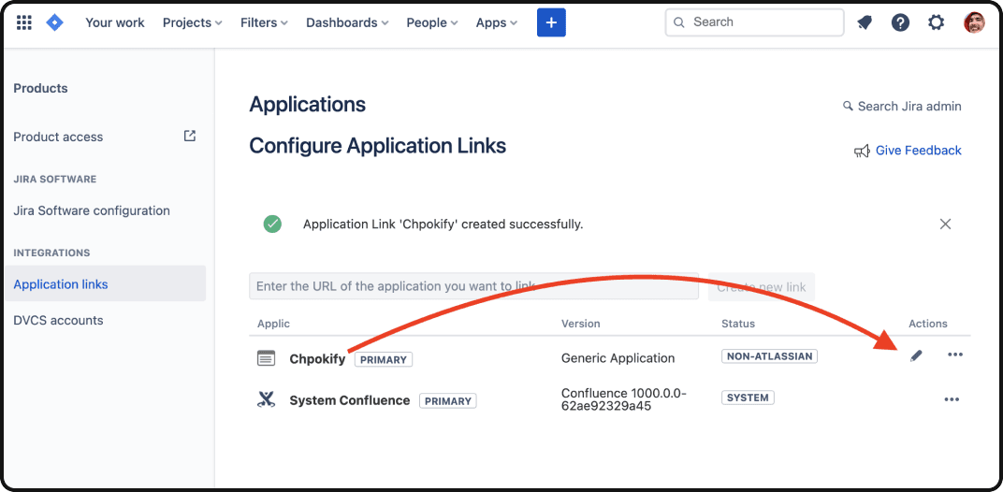1003x492 pixels.
Task: Open the app switcher grid icon
Action: point(23,23)
